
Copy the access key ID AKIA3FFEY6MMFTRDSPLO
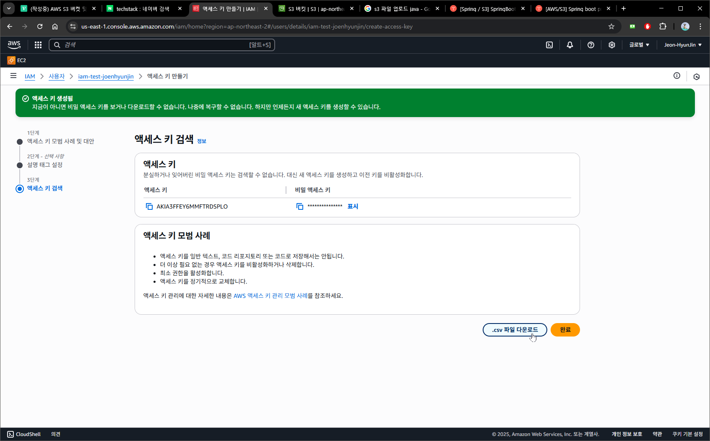pyautogui.click(x=149, y=206)
